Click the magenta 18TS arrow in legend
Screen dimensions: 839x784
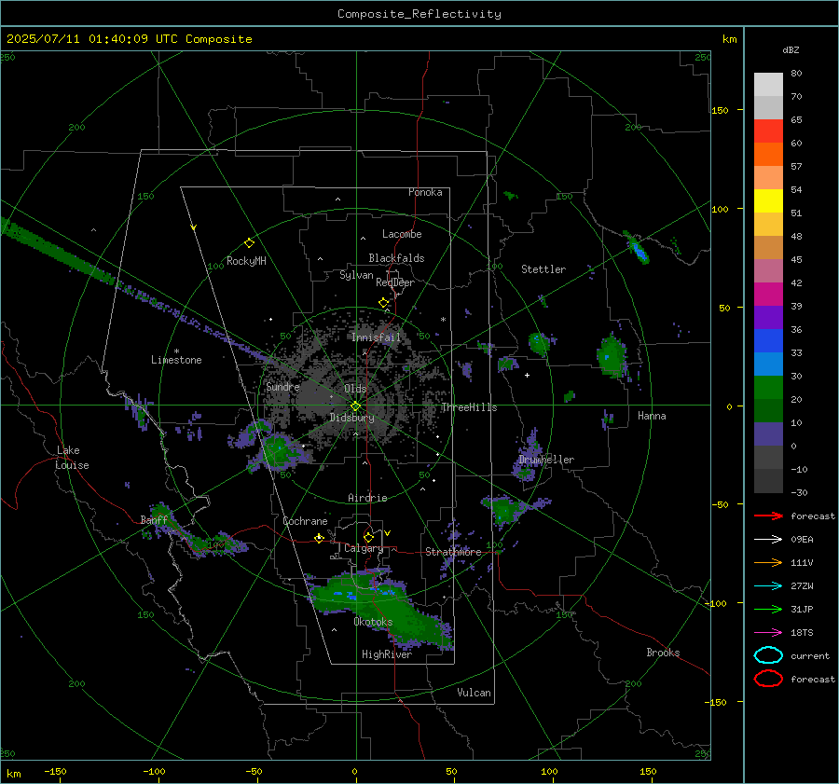click(768, 633)
